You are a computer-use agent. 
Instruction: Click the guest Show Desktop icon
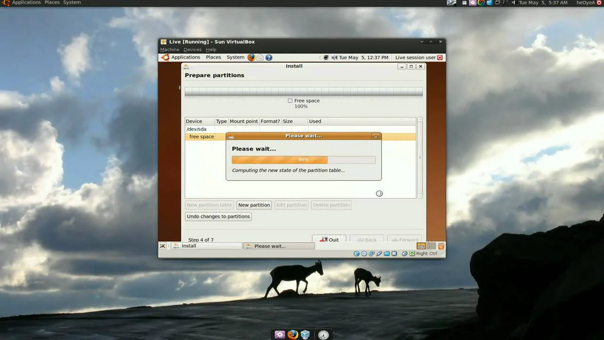tap(163, 246)
